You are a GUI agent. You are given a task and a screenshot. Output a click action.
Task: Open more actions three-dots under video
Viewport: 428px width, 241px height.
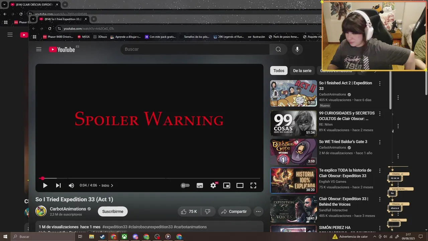coord(258,212)
